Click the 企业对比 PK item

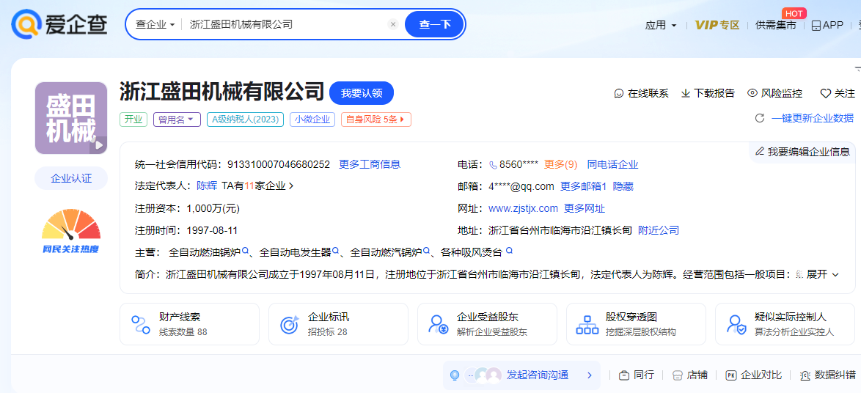tap(753, 375)
